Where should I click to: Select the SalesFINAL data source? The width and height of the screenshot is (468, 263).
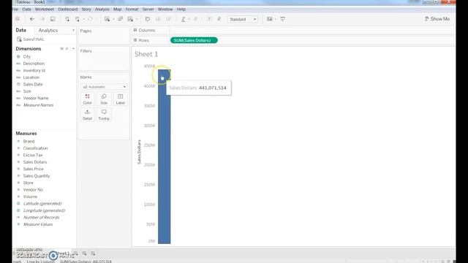31,39
